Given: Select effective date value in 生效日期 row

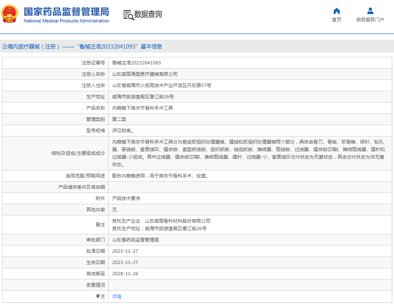Looking at the screenshot, I should coord(125,262).
